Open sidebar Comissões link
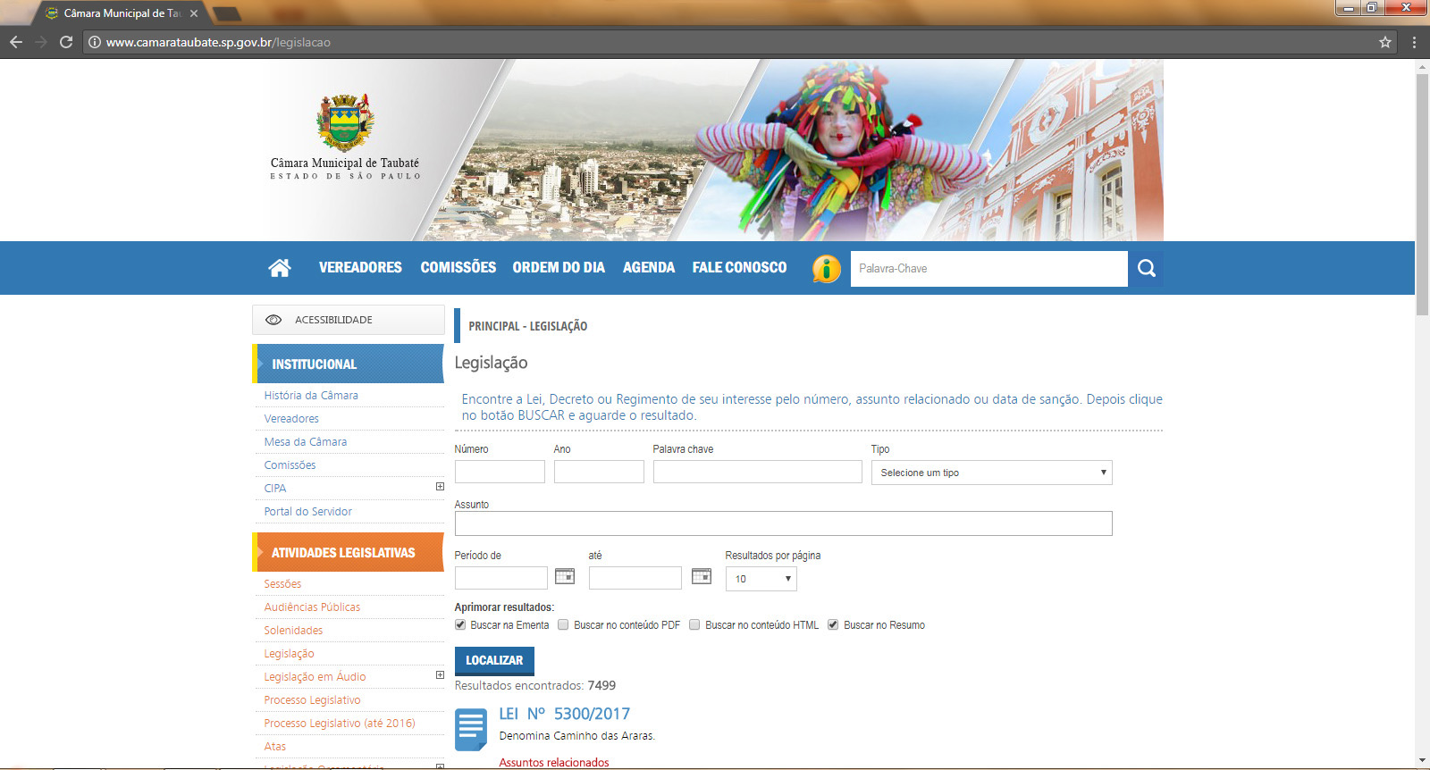Image resolution: width=1430 pixels, height=770 pixels. [x=290, y=465]
